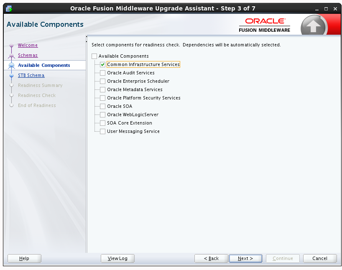The width and height of the screenshot is (342, 270).
Task: Click the Common Infrastructure Services label
Action: (143, 64)
